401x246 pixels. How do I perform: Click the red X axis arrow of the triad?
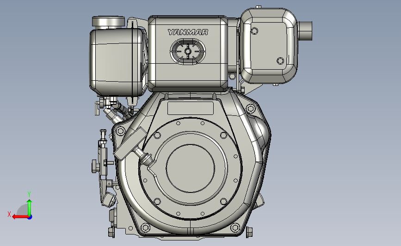(20, 217)
